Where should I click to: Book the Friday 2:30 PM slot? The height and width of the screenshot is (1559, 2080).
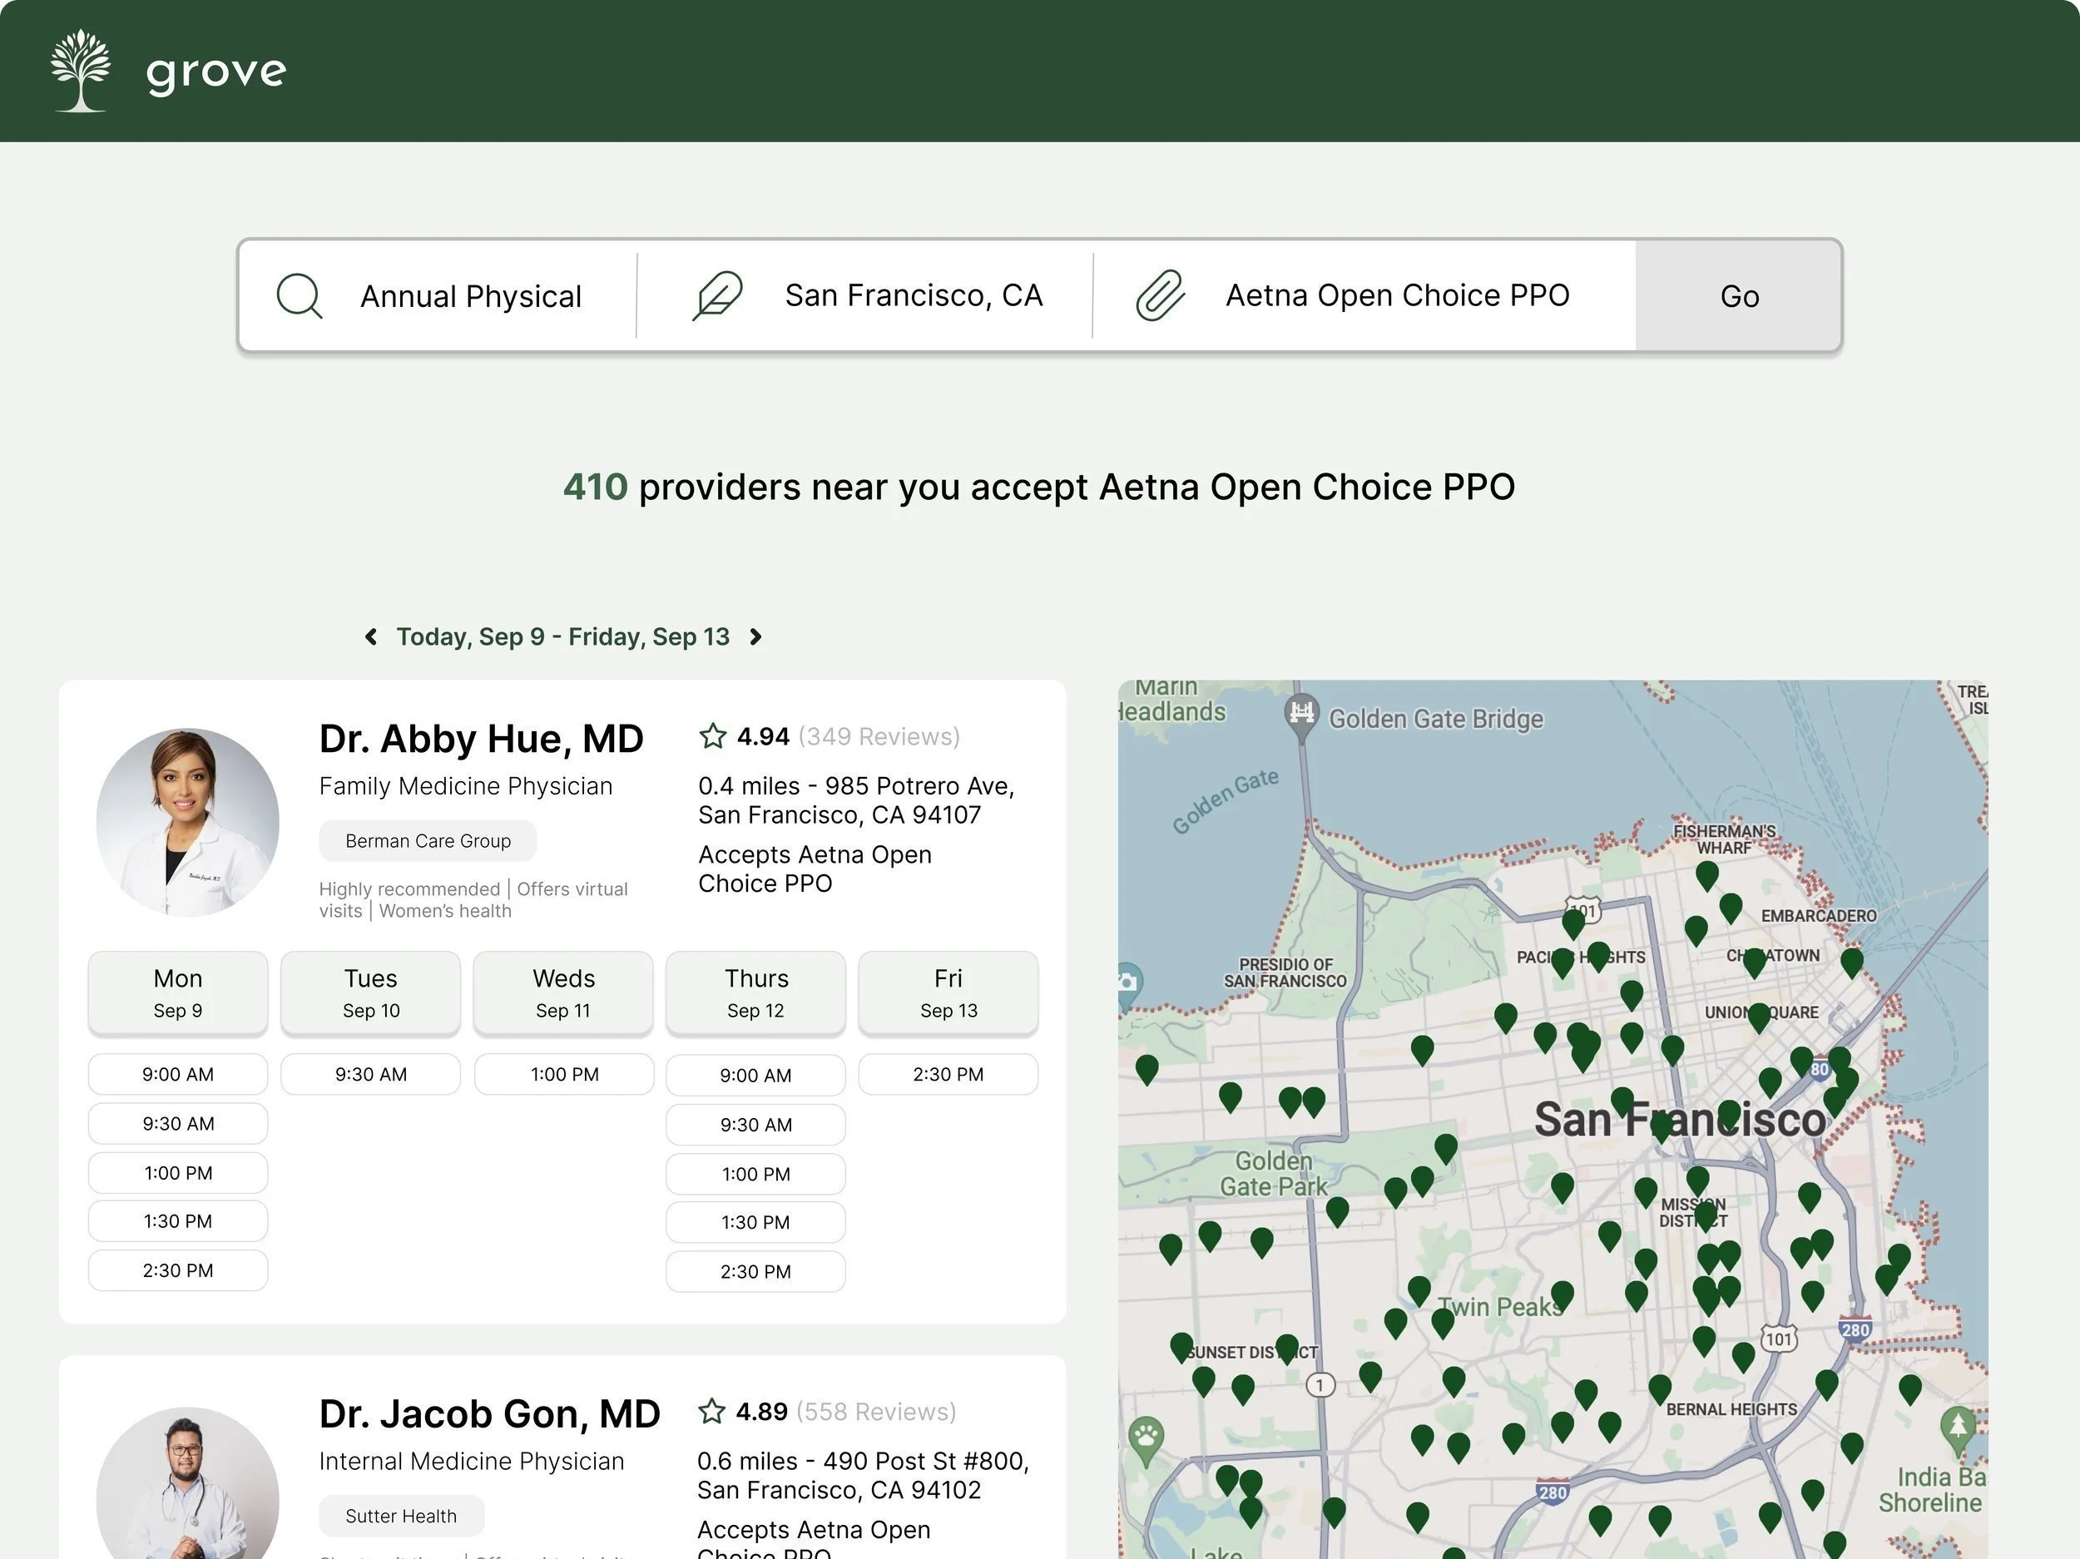948,1074
